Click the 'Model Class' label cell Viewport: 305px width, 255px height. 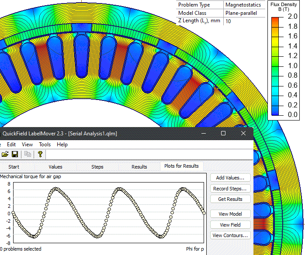192,13
